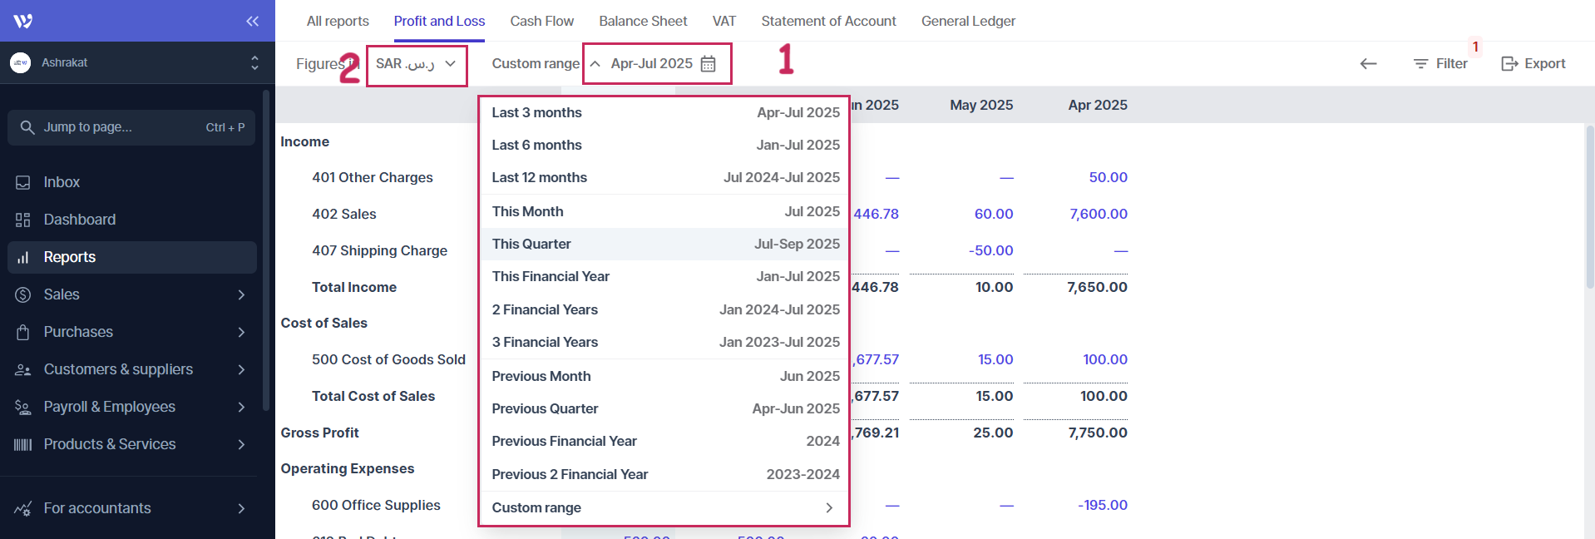The image size is (1595, 539).
Task: Expand the Sales sidebar section
Action: [131, 294]
